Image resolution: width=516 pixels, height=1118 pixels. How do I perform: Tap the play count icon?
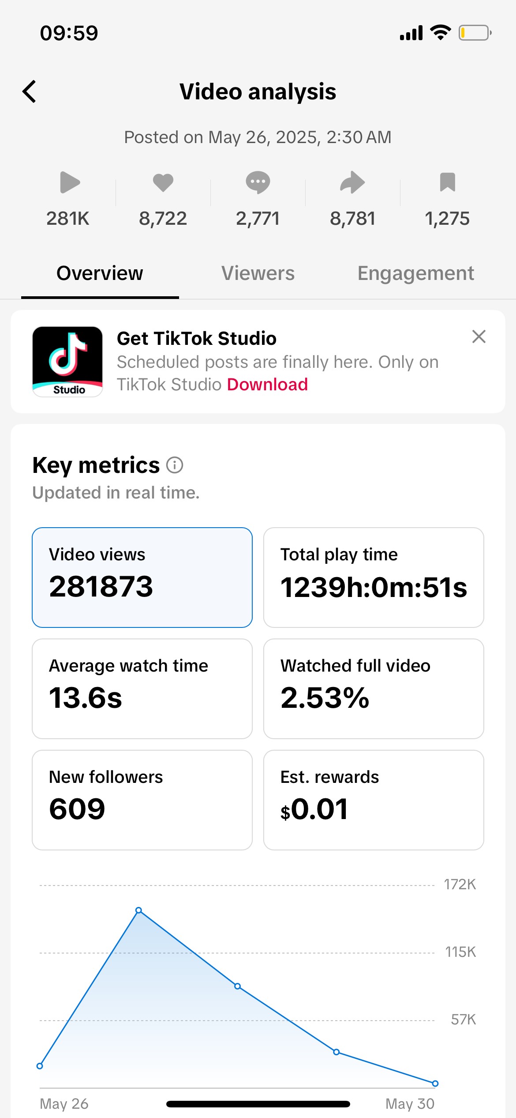tap(70, 182)
